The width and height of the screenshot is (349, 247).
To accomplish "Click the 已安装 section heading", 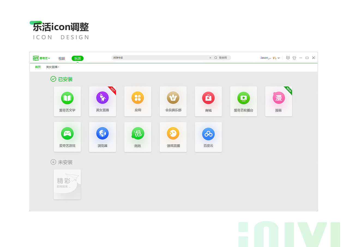I will coord(65,79).
